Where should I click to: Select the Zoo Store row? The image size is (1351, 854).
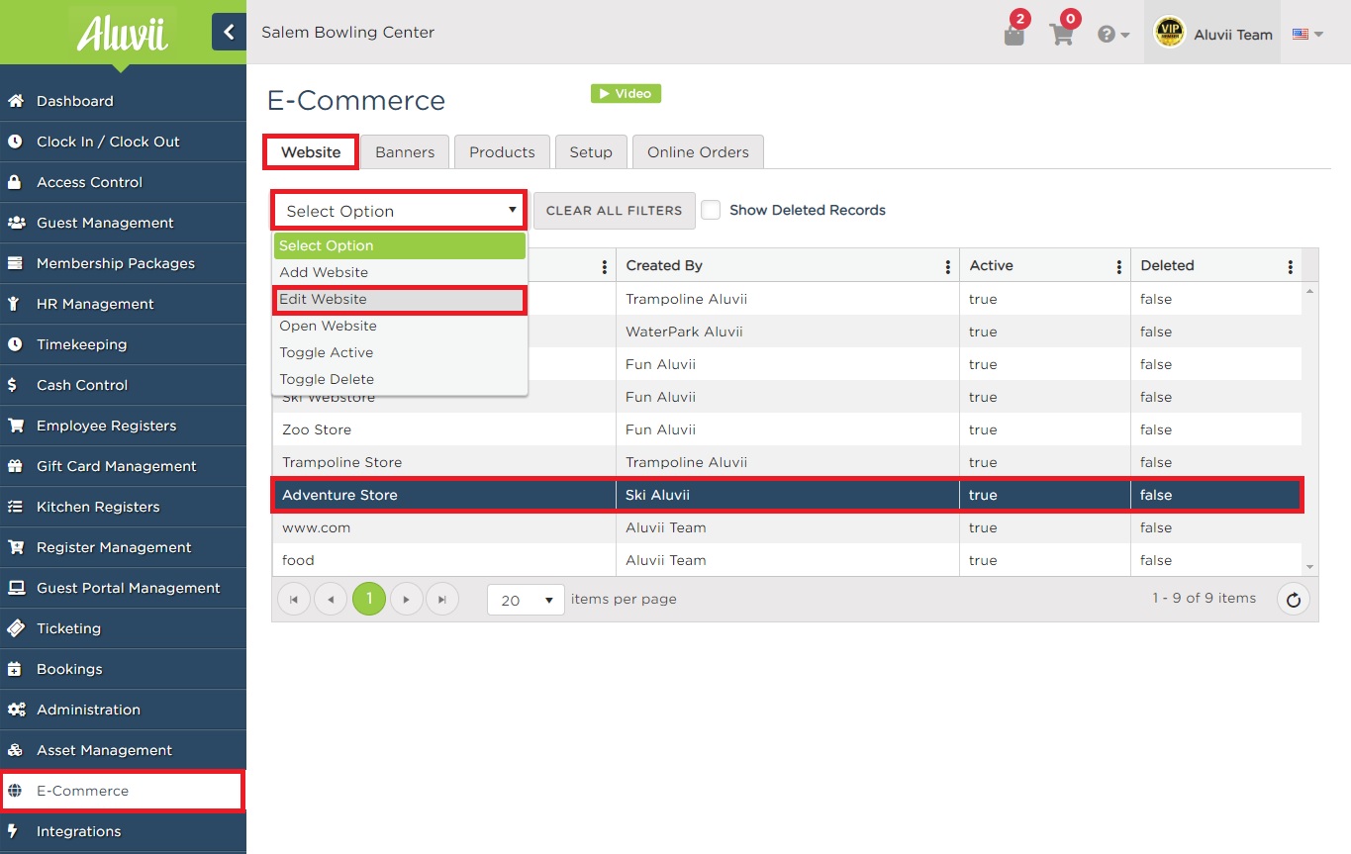[787, 429]
